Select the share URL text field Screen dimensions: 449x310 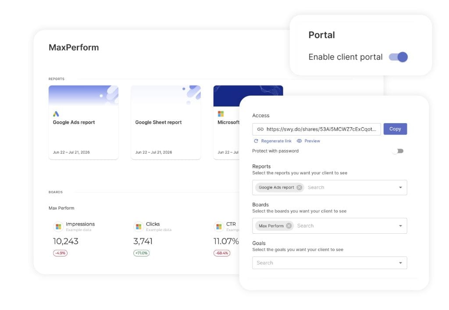click(317, 129)
